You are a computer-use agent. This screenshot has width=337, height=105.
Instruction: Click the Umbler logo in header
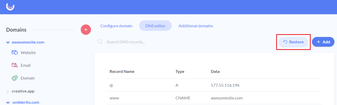coord(10,7)
